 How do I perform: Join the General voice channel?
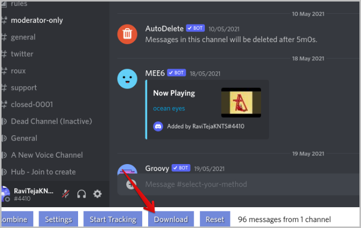[x=24, y=139]
